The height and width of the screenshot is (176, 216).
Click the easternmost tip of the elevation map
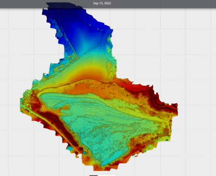[x=177, y=108]
